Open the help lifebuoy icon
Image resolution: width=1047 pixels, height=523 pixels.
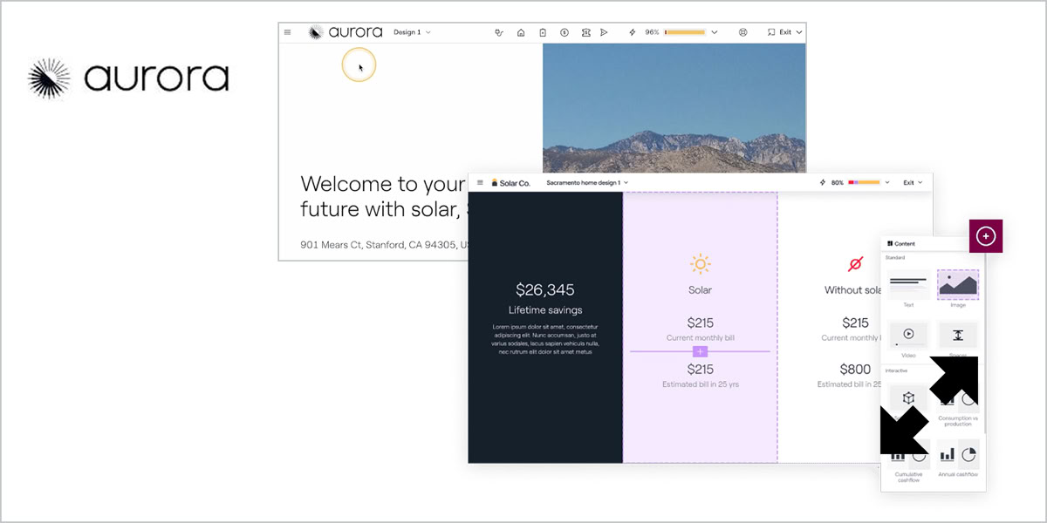[742, 32]
